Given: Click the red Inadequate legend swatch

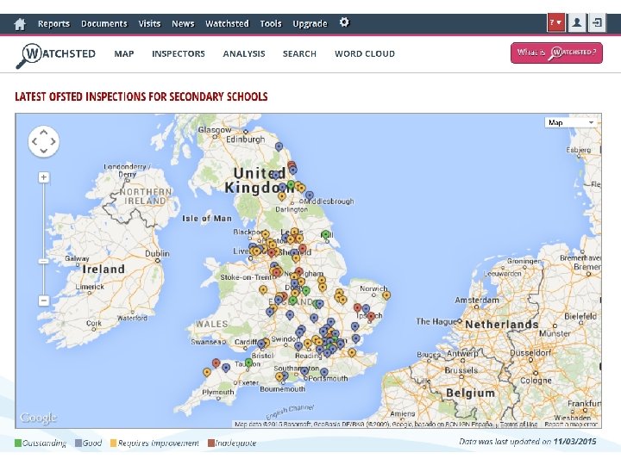Looking at the screenshot, I should (x=211, y=443).
